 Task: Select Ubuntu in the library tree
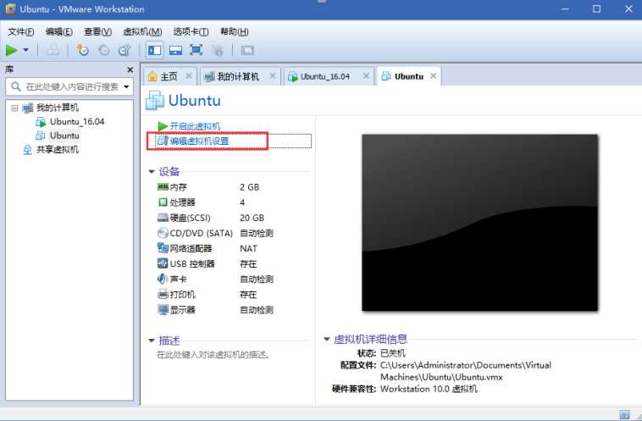pyautogui.click(x=64, y=136)
